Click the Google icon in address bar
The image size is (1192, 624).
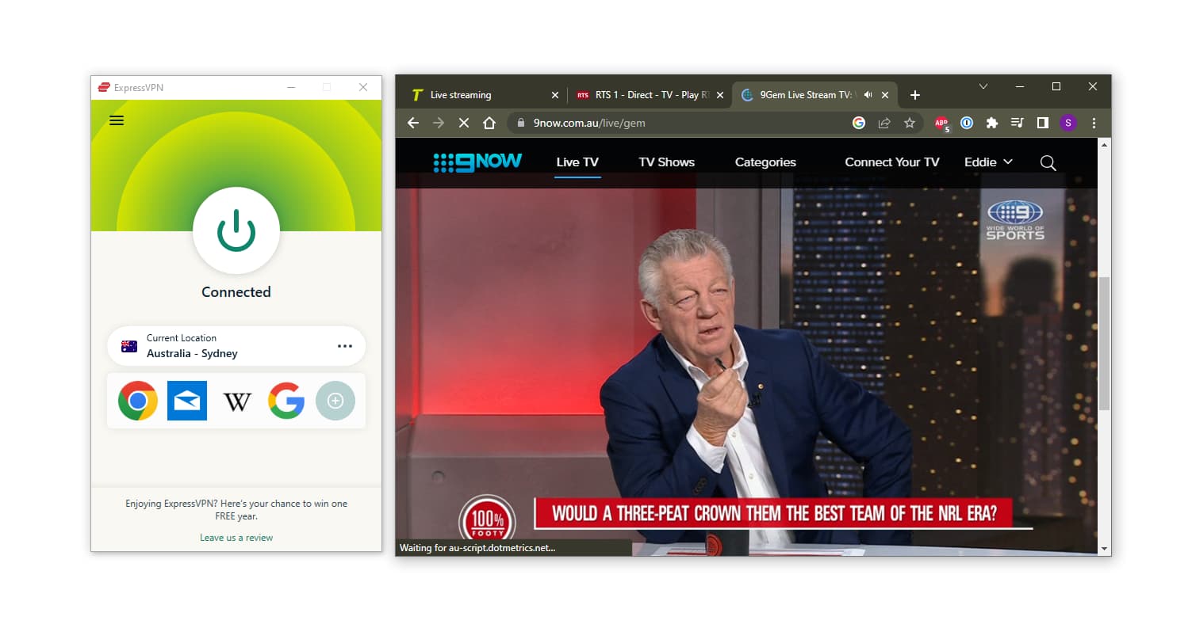point(859,123)
